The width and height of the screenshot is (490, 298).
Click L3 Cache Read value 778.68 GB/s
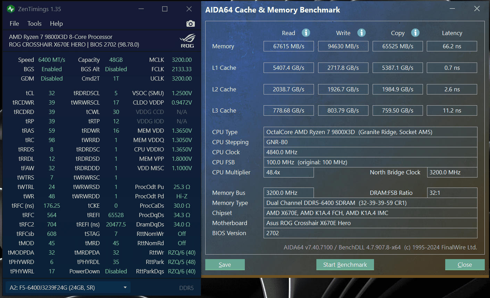click(x=289, y=110)
